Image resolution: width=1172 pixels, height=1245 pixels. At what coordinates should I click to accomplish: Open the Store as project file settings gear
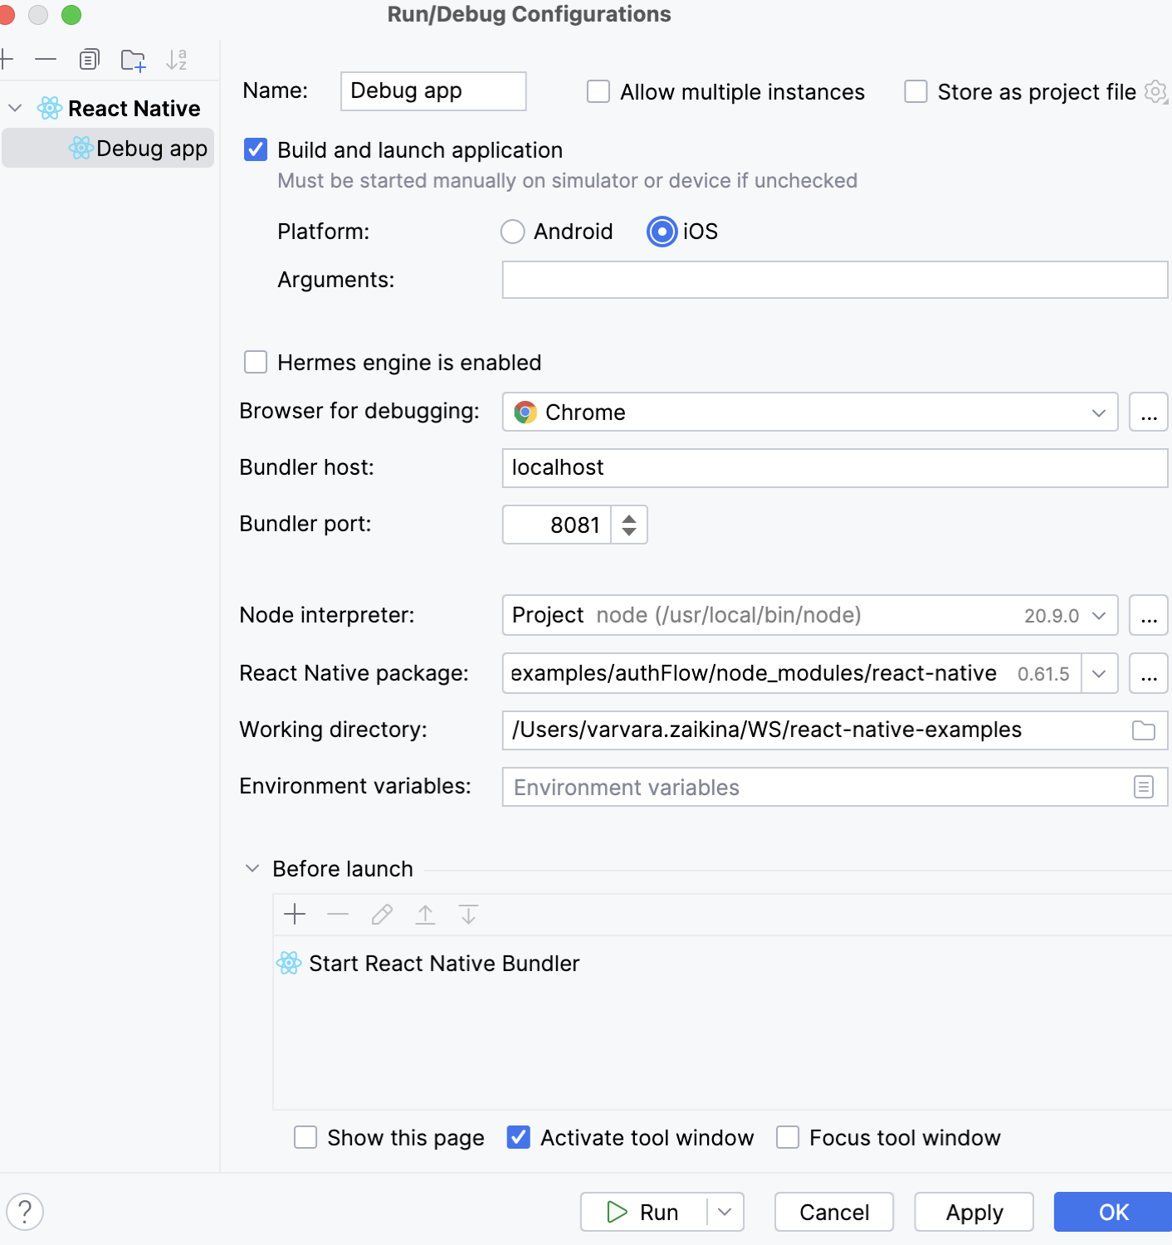click(x=1156, y=92)
